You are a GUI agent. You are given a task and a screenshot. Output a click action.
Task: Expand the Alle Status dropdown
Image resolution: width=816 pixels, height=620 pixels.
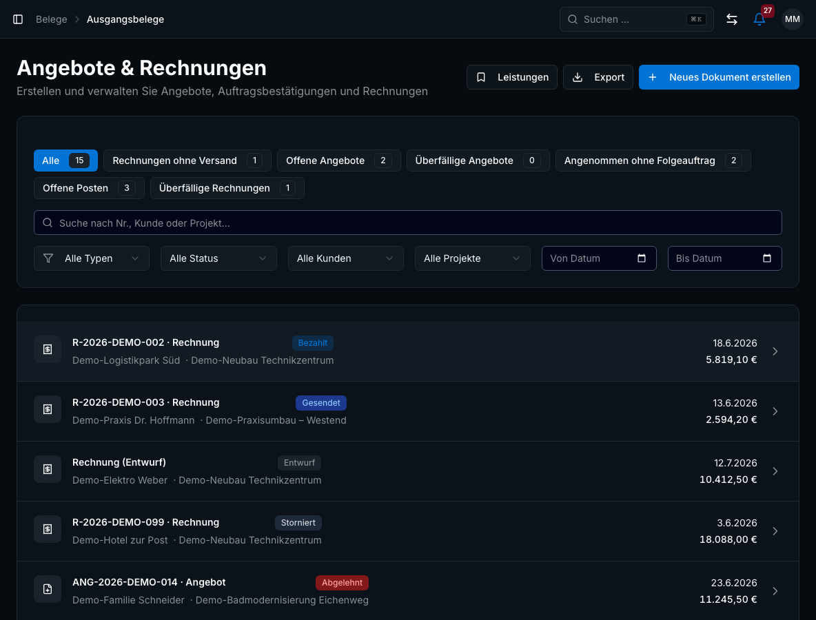[218, 258]
